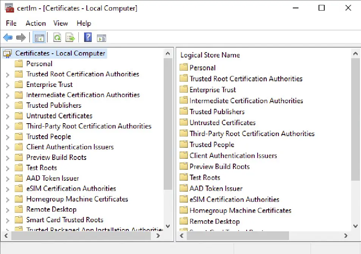
Task: Open Help via blue question mark icon
Action: [88, 37]
